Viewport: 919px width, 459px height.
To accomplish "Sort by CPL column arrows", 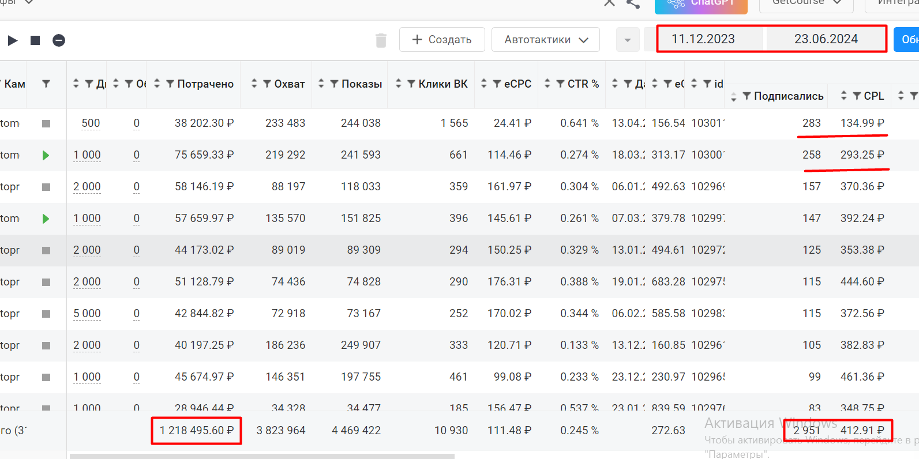I will [x=843, y=96].
